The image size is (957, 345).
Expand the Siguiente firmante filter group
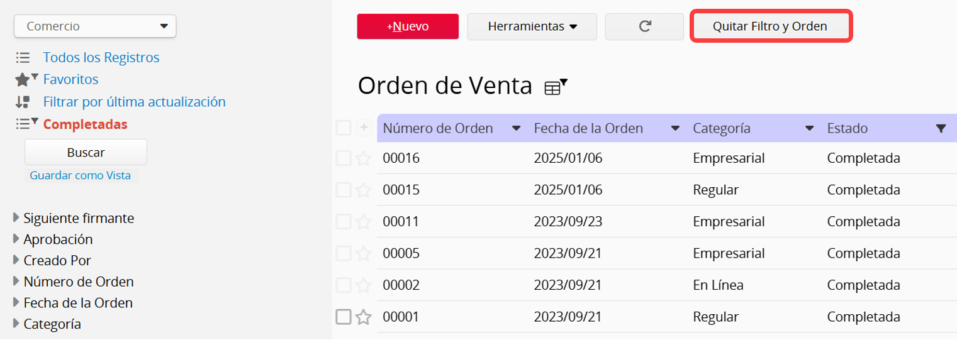click(x=74, y=218)
